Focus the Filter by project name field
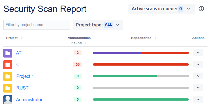Viewport: 210px width, 107px height. click(37, 25)
